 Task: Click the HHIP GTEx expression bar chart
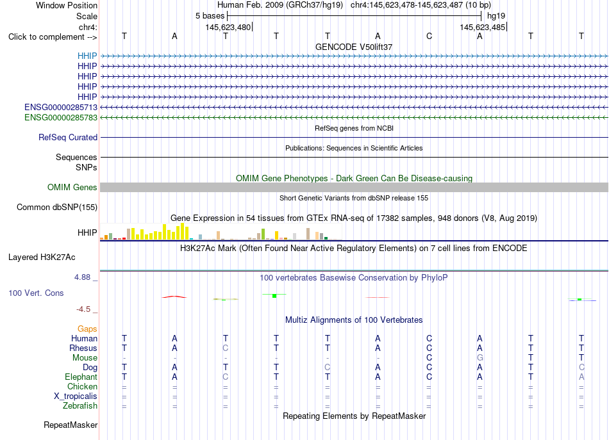[x=221, y=232]
